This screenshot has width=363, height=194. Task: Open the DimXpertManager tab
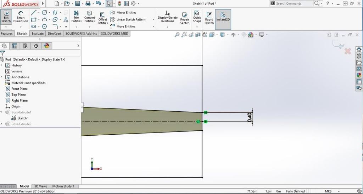click(x=36, y=46)
